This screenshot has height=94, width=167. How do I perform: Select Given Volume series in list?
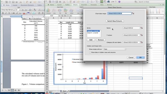93,33
